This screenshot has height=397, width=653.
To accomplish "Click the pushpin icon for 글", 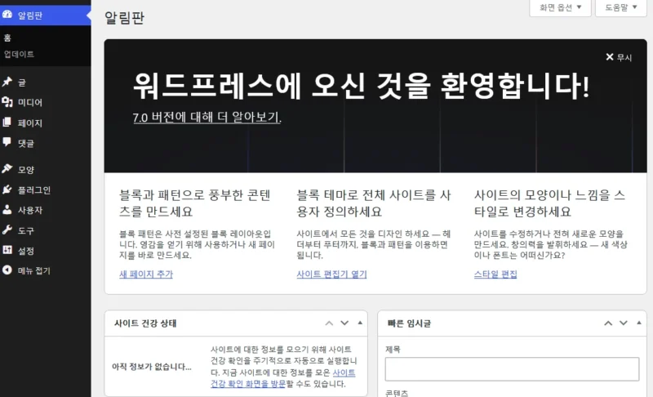I will [x=7, y=82].
